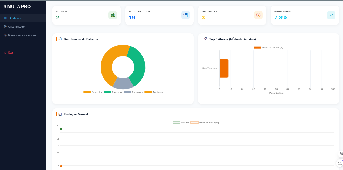Screen dimensions: 343x170
Task: Click the orange bar for Aluno Teste Novo
Action: tap(224, 68)
